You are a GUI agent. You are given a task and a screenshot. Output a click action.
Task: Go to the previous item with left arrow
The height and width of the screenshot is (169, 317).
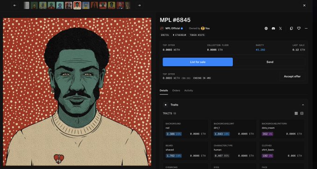coord(15,6)
